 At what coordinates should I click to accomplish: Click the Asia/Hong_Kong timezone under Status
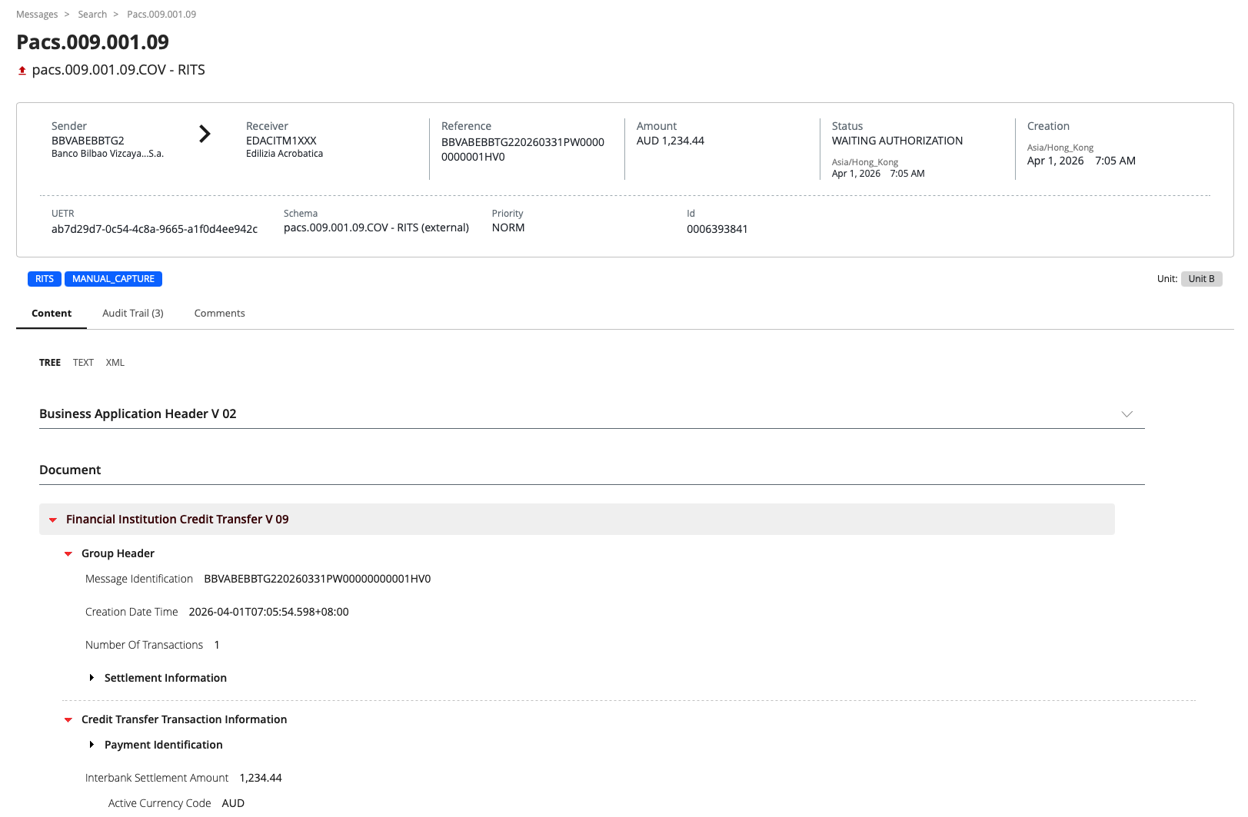pos(865,162)
